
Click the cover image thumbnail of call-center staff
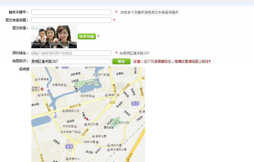[54, 37]
